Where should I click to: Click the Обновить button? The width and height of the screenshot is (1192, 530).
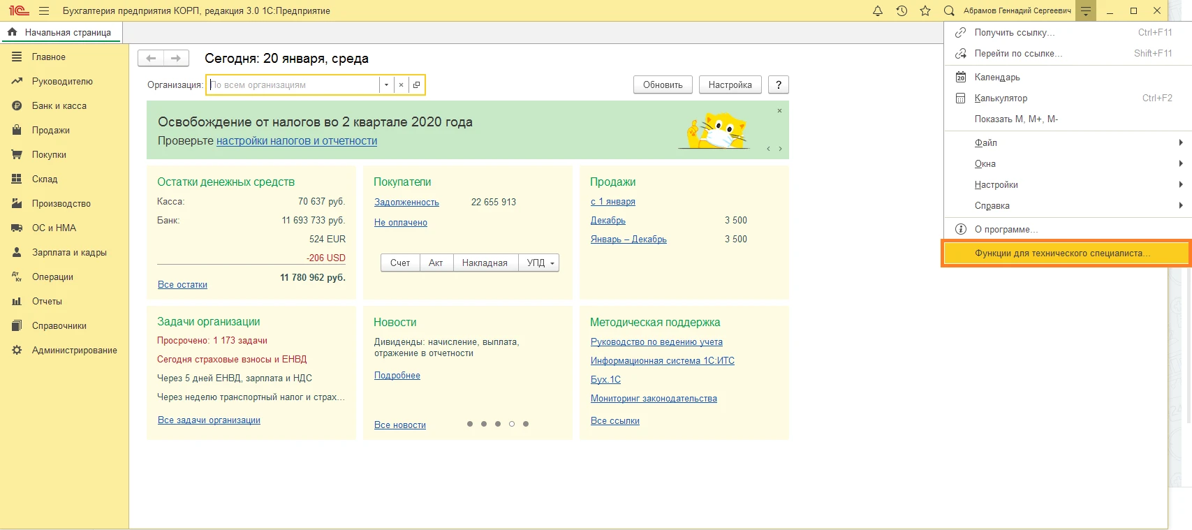[x=663, y=85]
